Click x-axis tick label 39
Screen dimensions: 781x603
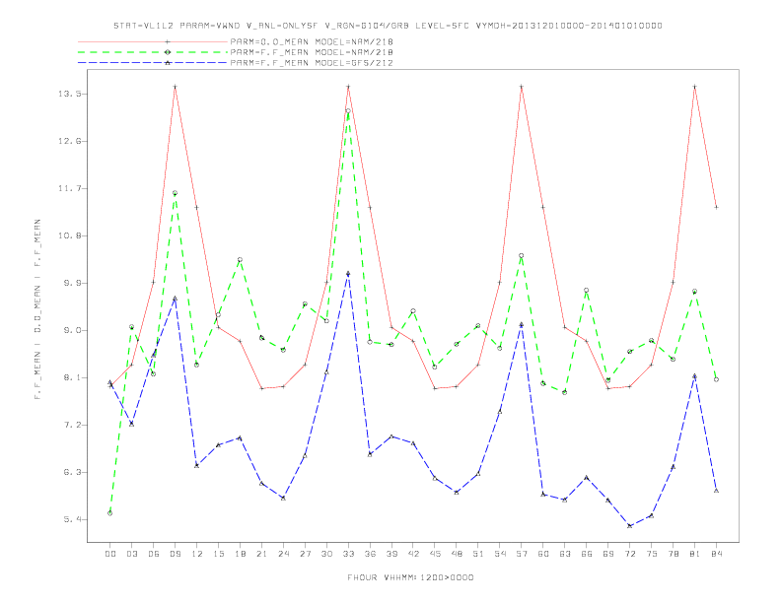click(391, 554)
